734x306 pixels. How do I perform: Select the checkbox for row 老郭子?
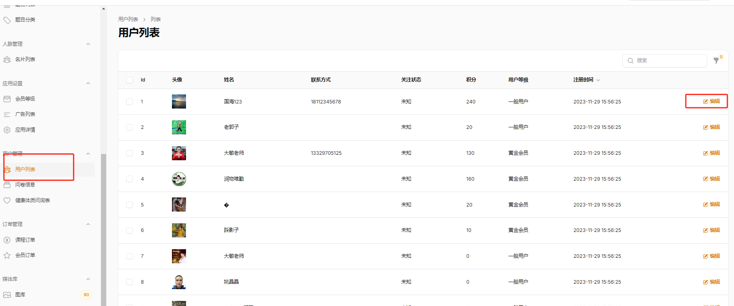(x=130, y=127)
